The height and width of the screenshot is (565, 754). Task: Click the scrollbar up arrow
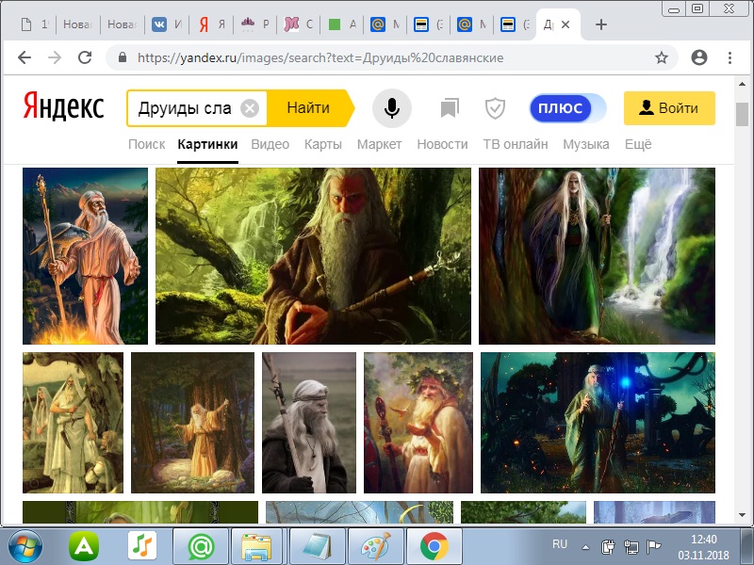tap(742, 84)
